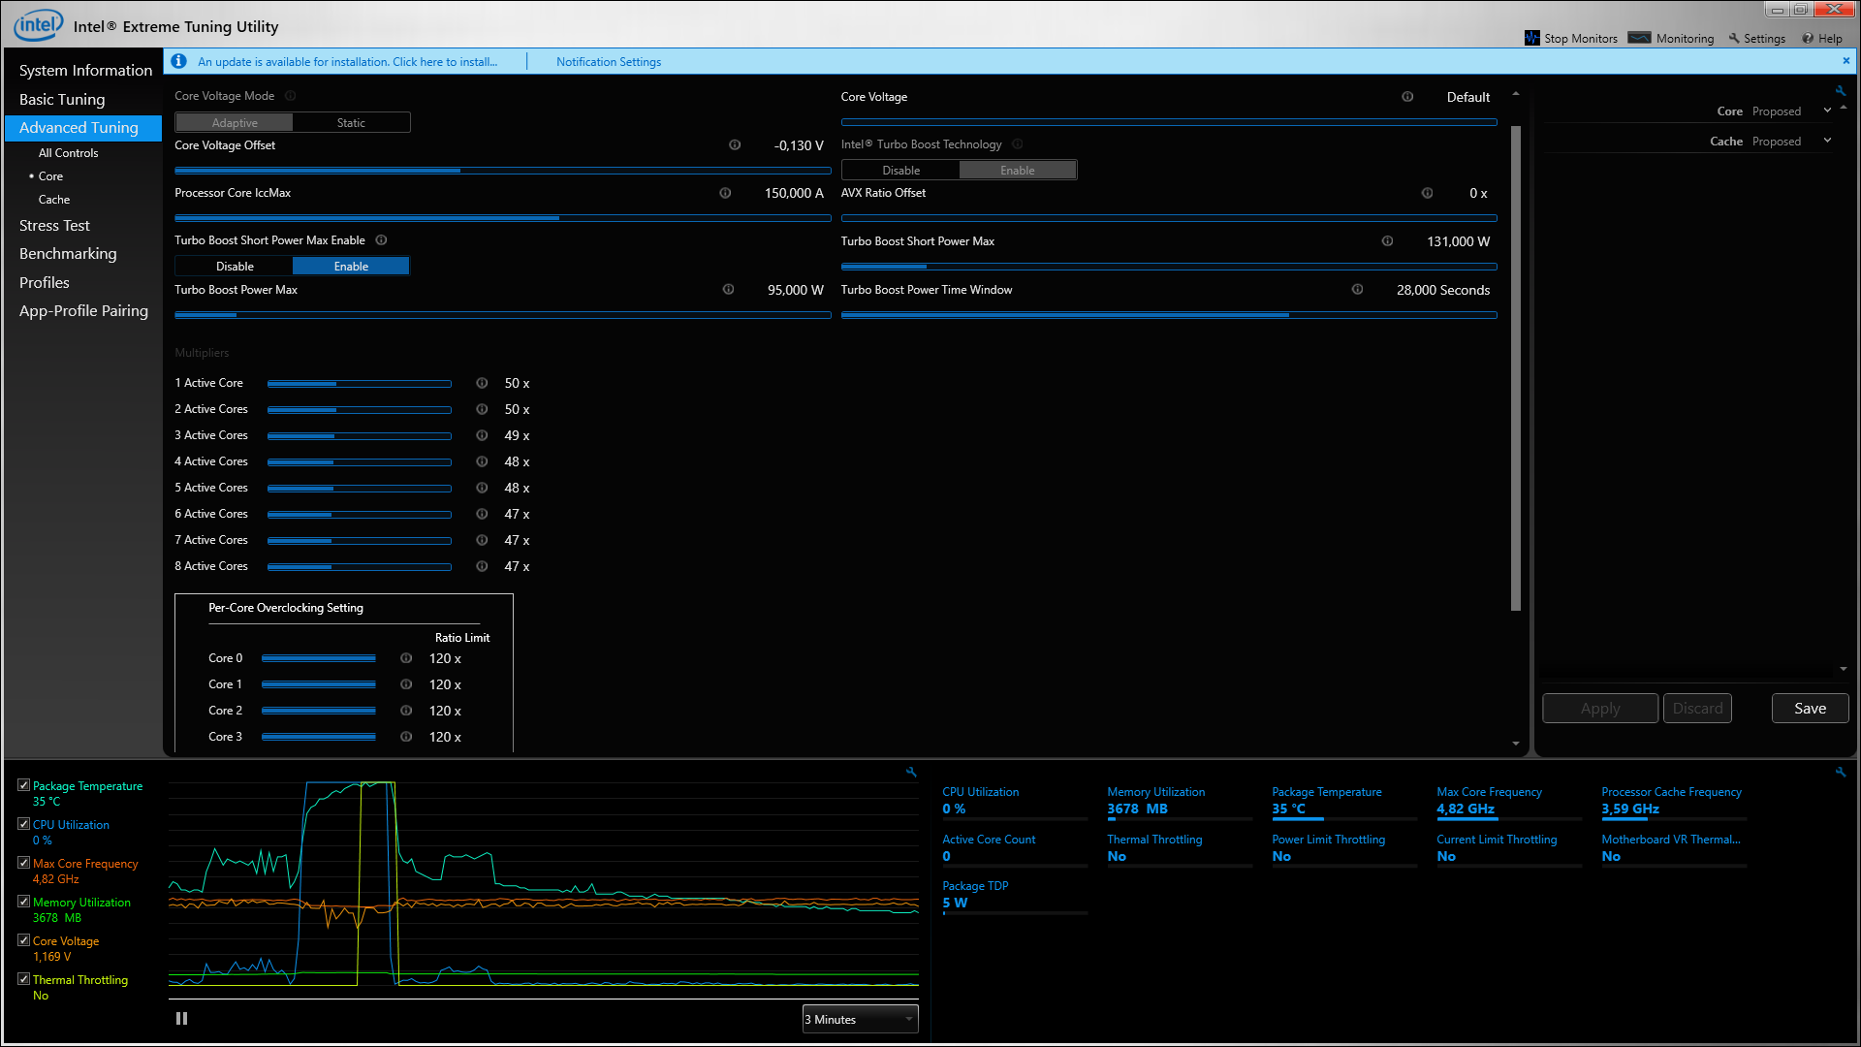The height and width of the screenshot is (1047, 1861).
Task: Save the tuning profile
Action: [x=1810, y=709]
